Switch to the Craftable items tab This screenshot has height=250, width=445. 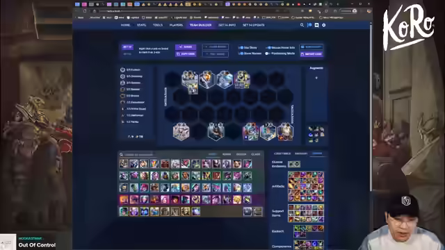click(282, 153)
